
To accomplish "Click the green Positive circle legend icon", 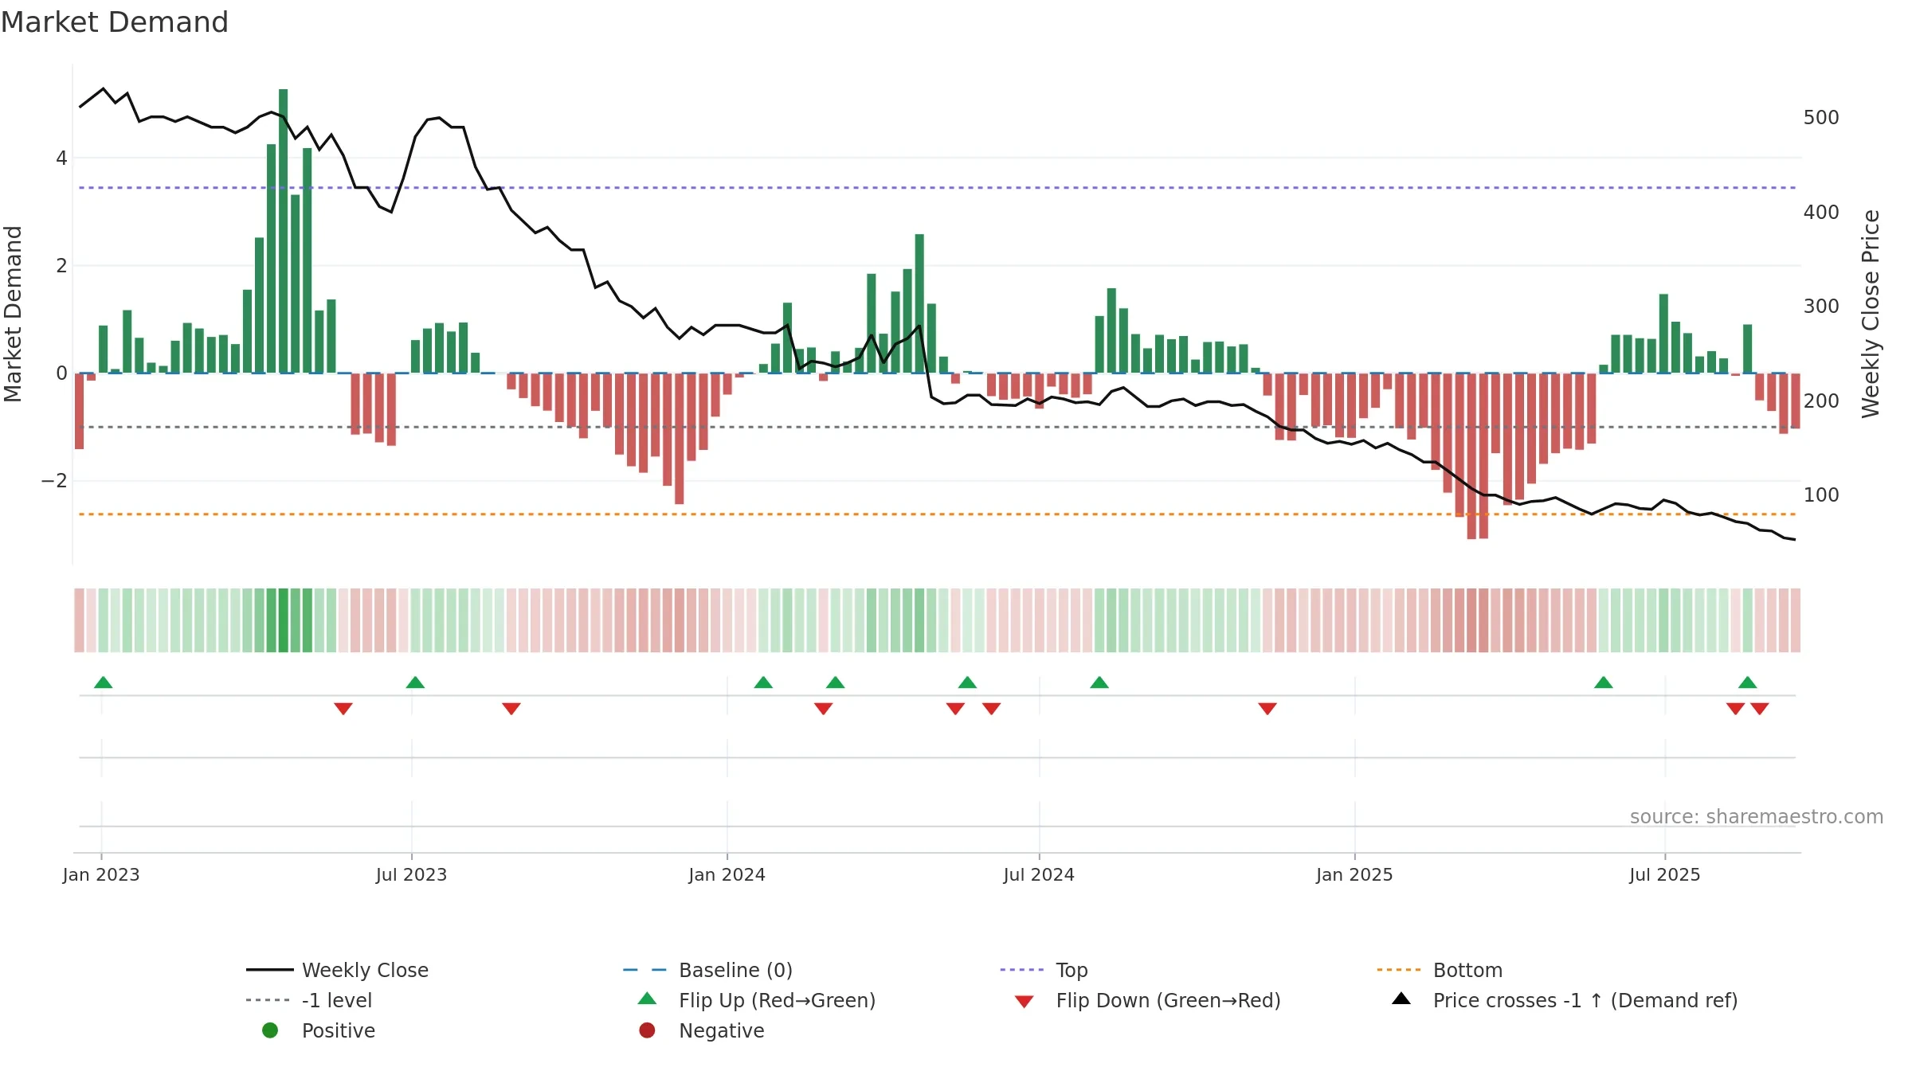I will point(270,1030).
